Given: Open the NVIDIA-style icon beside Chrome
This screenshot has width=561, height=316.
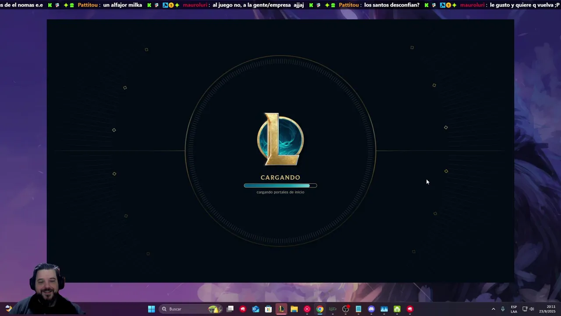Looking at the screenshot, I should (333, 309).
